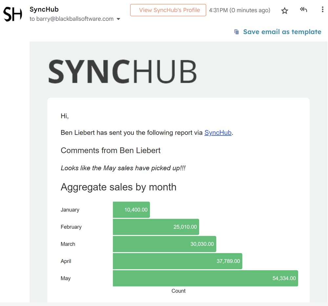Screen dimensions: 328x306
Task: Select the January bar showing 10,400.00
Action: tap(131, 210)
